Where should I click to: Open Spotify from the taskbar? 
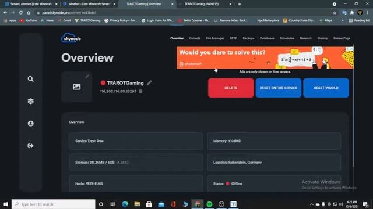(209, 204)
